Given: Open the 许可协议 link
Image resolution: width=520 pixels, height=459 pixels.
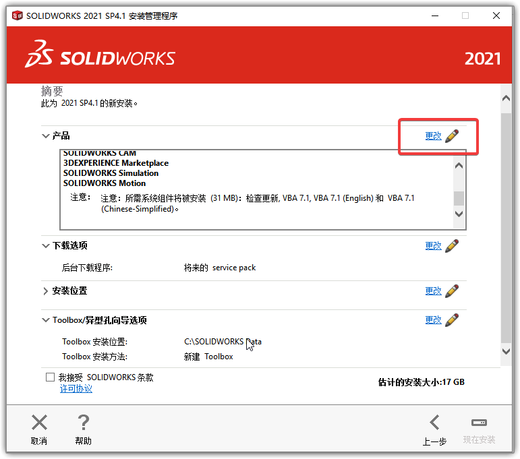Looking at the screenshot, I should (x=76, y=389).
